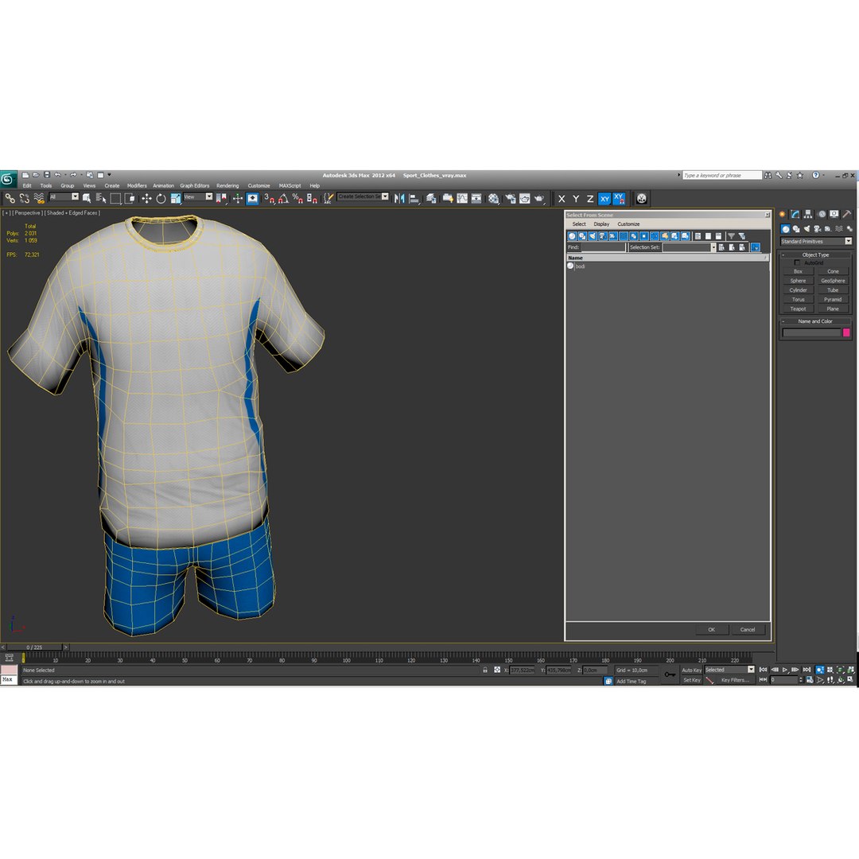
Task: Toggle Set Key animation mode
Action: pos(691,680)
